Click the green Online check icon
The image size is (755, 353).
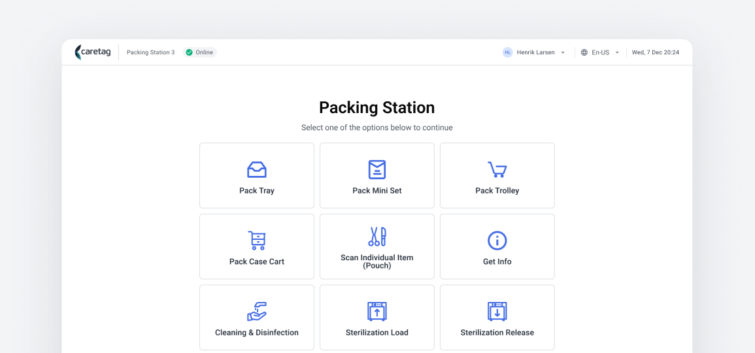pos(189,52)
